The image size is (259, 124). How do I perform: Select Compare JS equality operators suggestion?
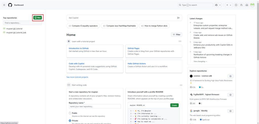click(x=83, y=26)
